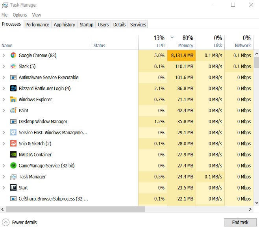The width and height of the screenshot is (259, 230).
Task: Click the horizontal scrollbar's right arrow
Action: (x=250, y=210)
